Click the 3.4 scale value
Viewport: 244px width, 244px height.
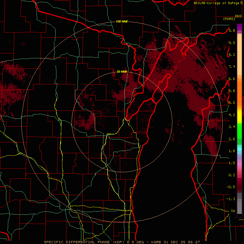(x=232, y=127)
